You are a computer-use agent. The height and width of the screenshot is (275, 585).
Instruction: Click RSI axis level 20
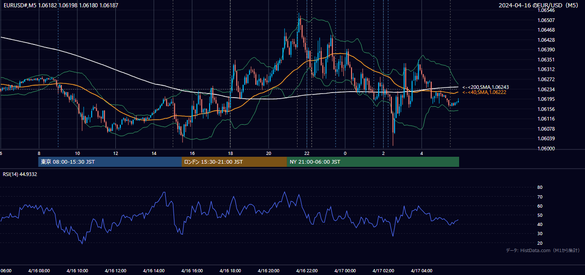click(540, 243)
